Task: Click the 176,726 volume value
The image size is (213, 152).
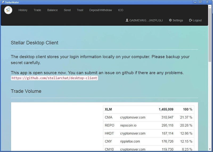Action: coord(167,141)
